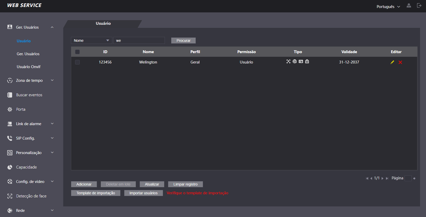
Task: Click the face recognition type icon
Action: [288, 61]
